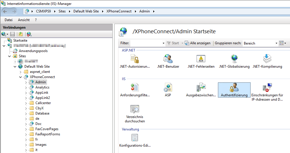Click CSMXPS9 in the breadcrumb path
Image resolution: width=290 pixels, height=153 pixels.
coord(43,11)
